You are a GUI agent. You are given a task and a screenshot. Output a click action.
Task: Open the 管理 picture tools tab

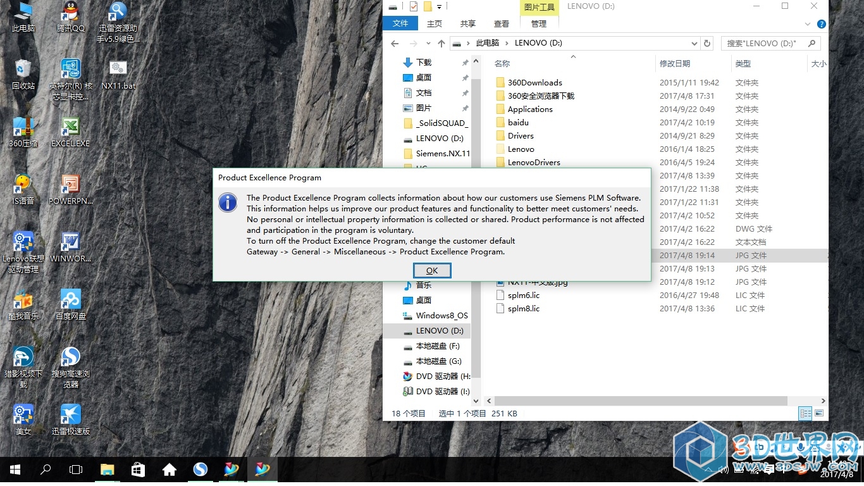(539, 23)
